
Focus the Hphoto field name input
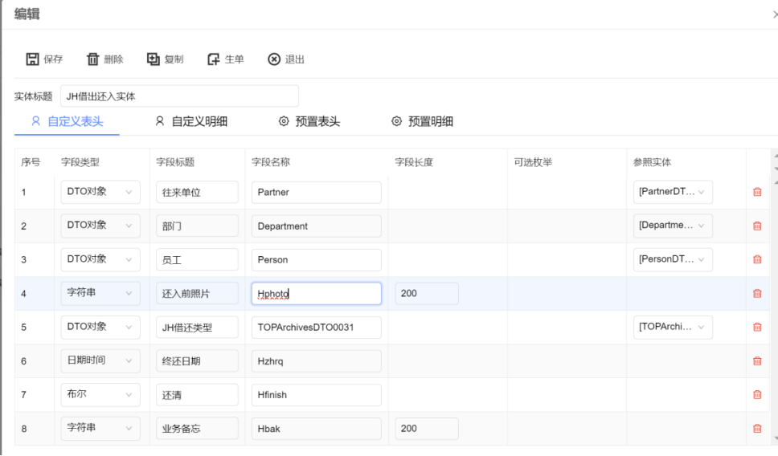(x=317, y=293)
